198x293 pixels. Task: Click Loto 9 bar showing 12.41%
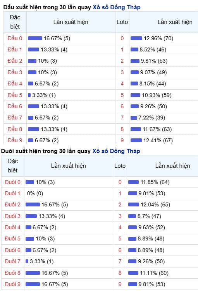(136, 140)
